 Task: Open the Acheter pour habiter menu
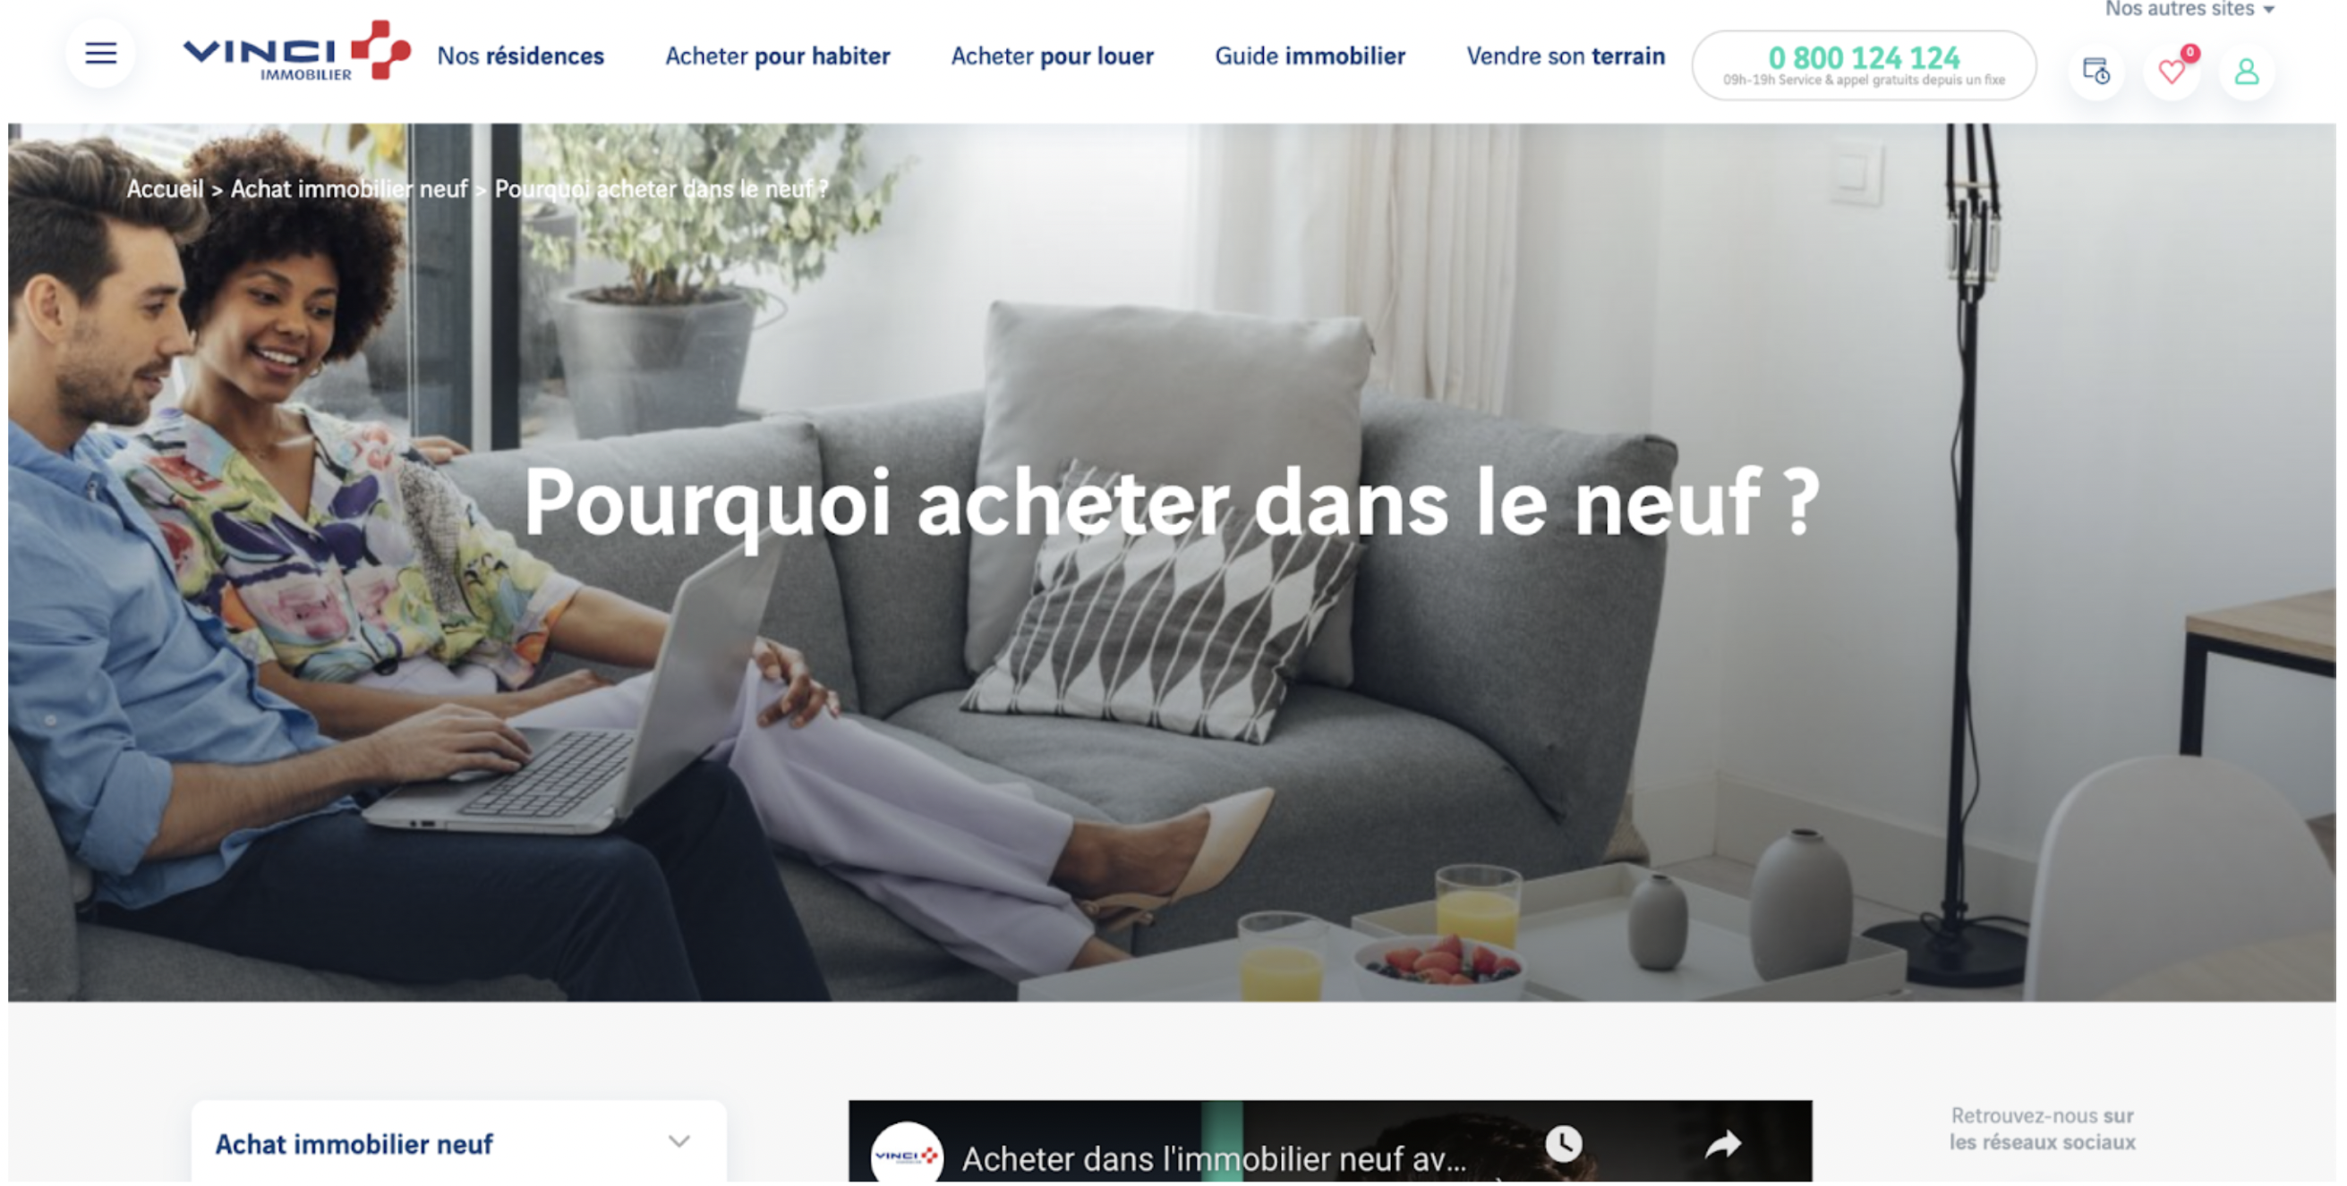[777, 55]
